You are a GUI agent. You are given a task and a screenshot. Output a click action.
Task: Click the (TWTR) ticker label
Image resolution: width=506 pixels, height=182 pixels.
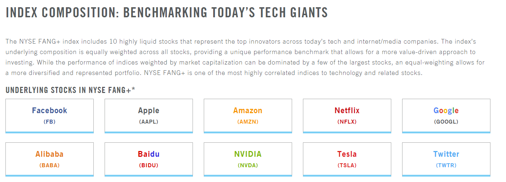pyautogui.click(x=446, y=165)
